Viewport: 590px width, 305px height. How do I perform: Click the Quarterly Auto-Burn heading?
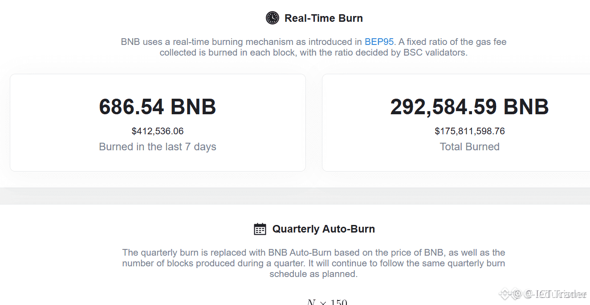pos(324,229)
